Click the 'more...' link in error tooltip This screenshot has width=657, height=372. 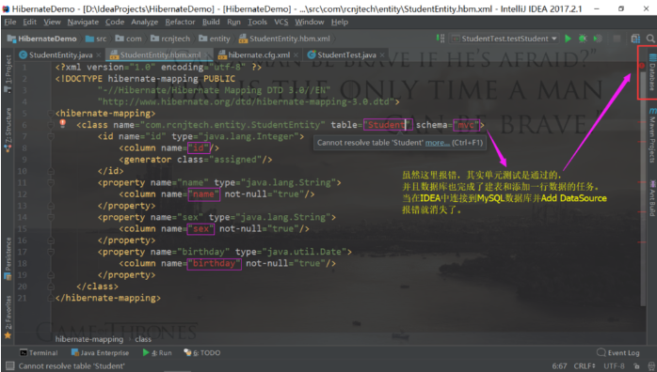[438, 143]
